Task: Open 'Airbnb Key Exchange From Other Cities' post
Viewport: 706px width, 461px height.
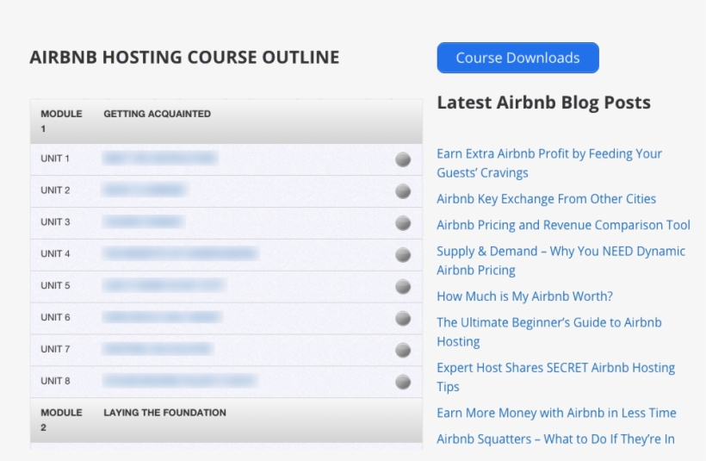Action: click(x=546, y=199)
